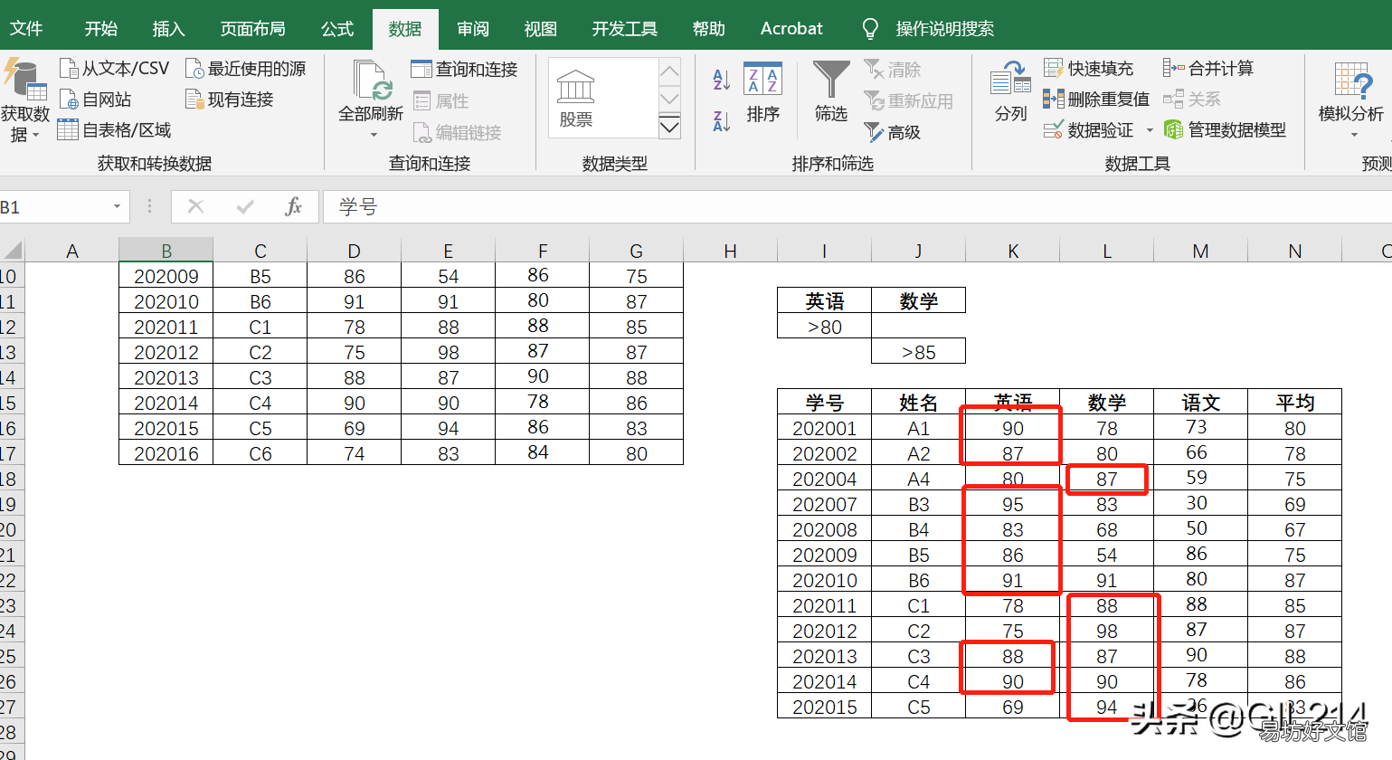Select column K header
The height and width of the screenshot is (760, 1392).
(x=1013, y=251)
